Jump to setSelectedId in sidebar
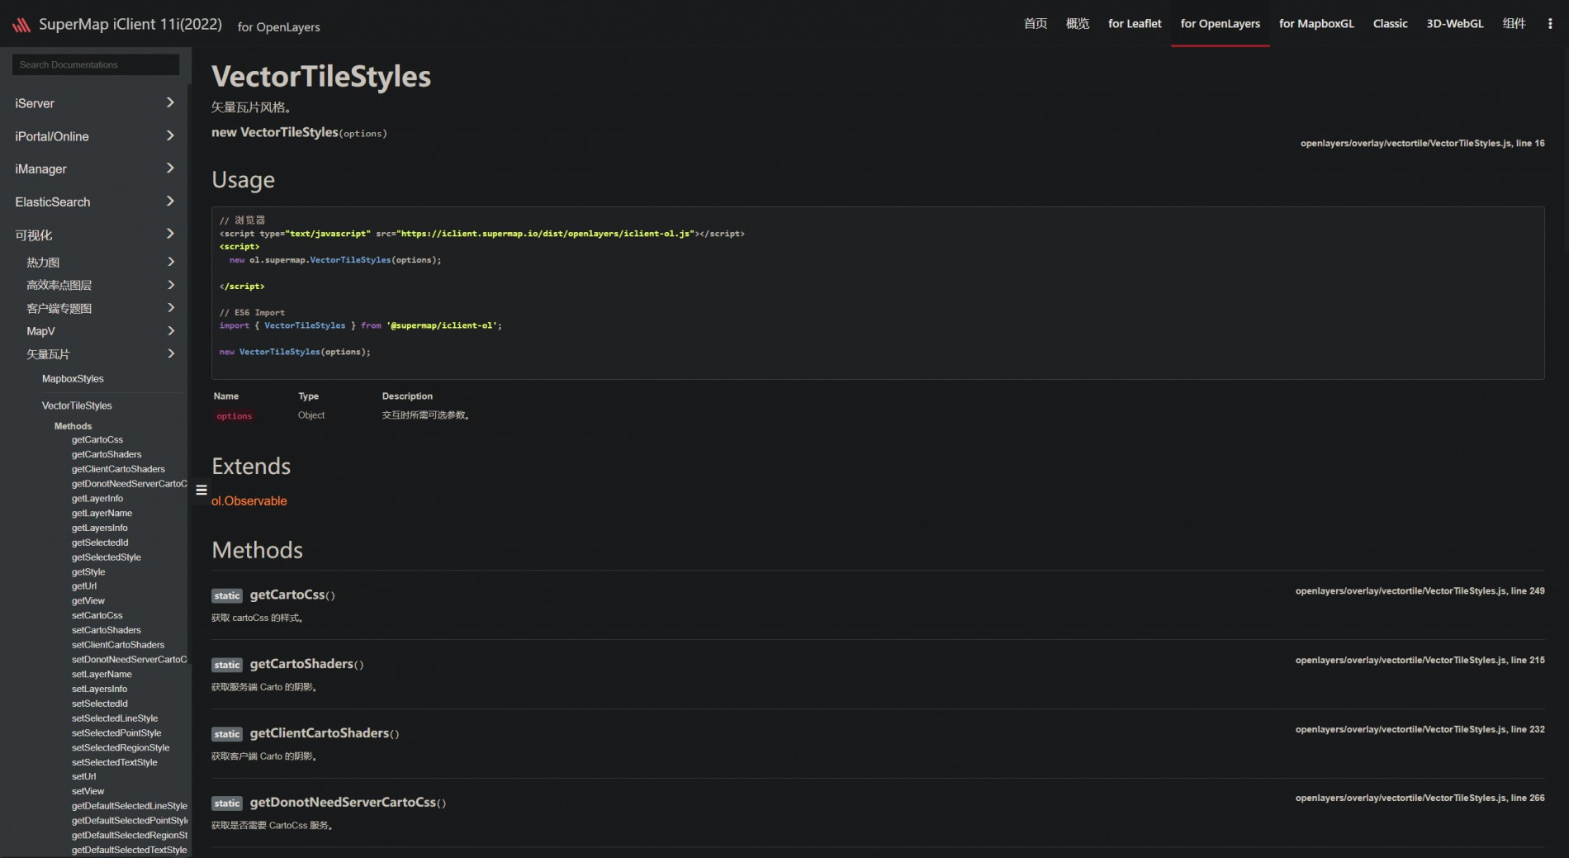 tap(100, 704)
